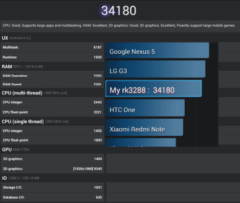The image size is (240, 203).
Task: Open the IO 1398.3 / 1951.8 MB header
Action: click(x=21, y=178)
